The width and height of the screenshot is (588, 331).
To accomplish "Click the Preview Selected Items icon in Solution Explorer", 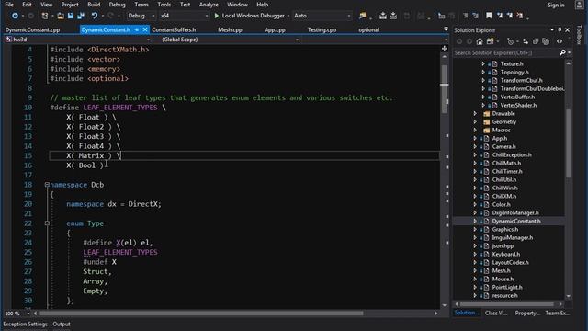I will pyautogui.click(x=560, y=41).
